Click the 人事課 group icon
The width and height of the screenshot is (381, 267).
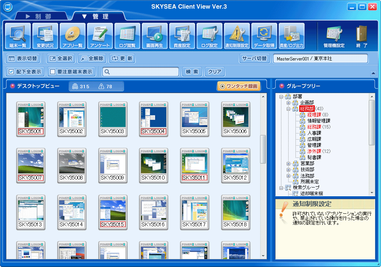[x=303, y=133]
